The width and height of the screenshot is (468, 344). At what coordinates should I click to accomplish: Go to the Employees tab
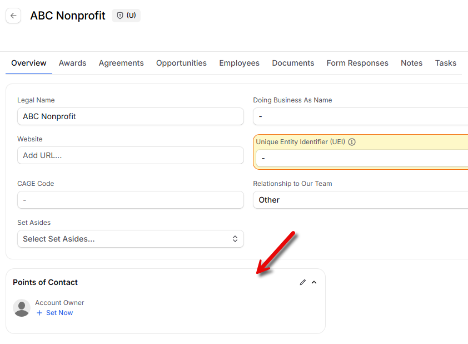tap(240, 63)
